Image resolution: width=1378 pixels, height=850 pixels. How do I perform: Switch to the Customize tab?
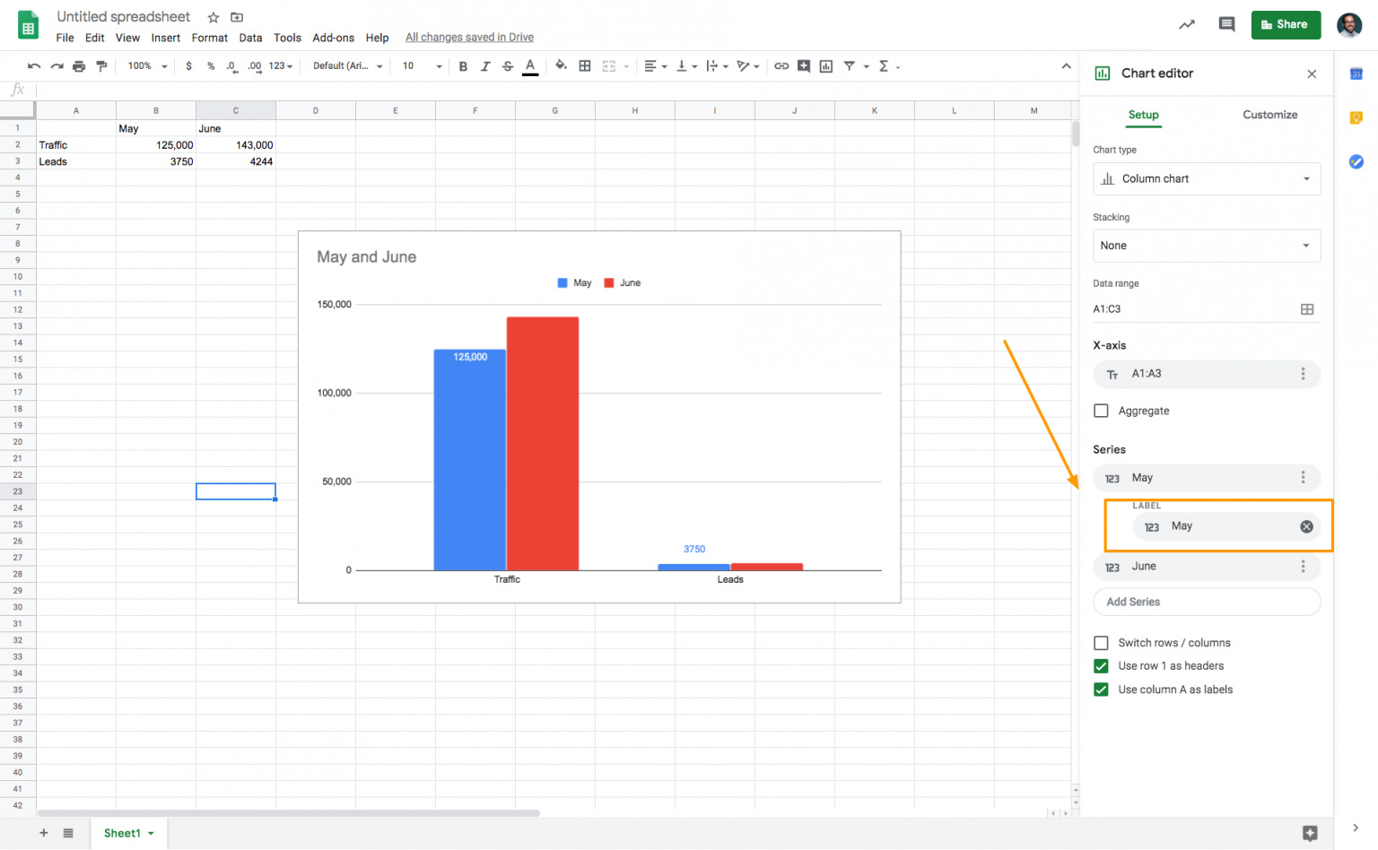point(1269,115)
